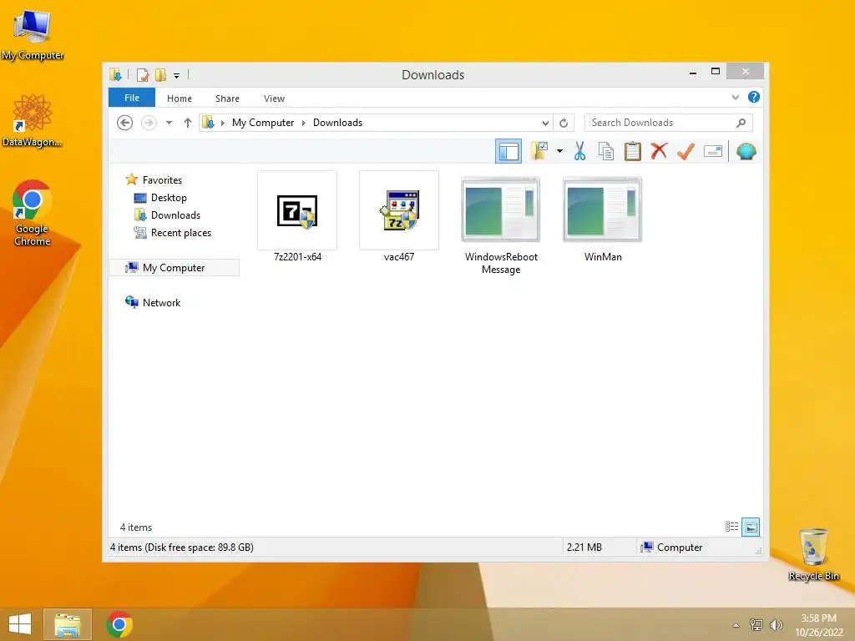This screenshot has width=855, height=641.
Task: Show hidden tray icons arrow
Action: coord(736,624)
